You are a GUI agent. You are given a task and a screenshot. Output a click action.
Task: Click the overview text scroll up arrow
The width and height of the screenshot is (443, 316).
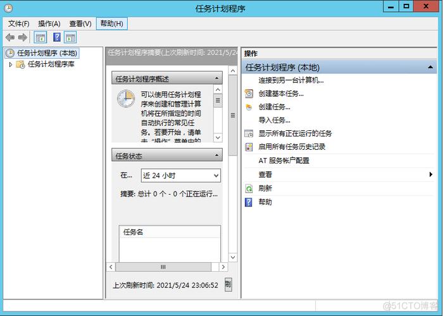pos(218,90)
